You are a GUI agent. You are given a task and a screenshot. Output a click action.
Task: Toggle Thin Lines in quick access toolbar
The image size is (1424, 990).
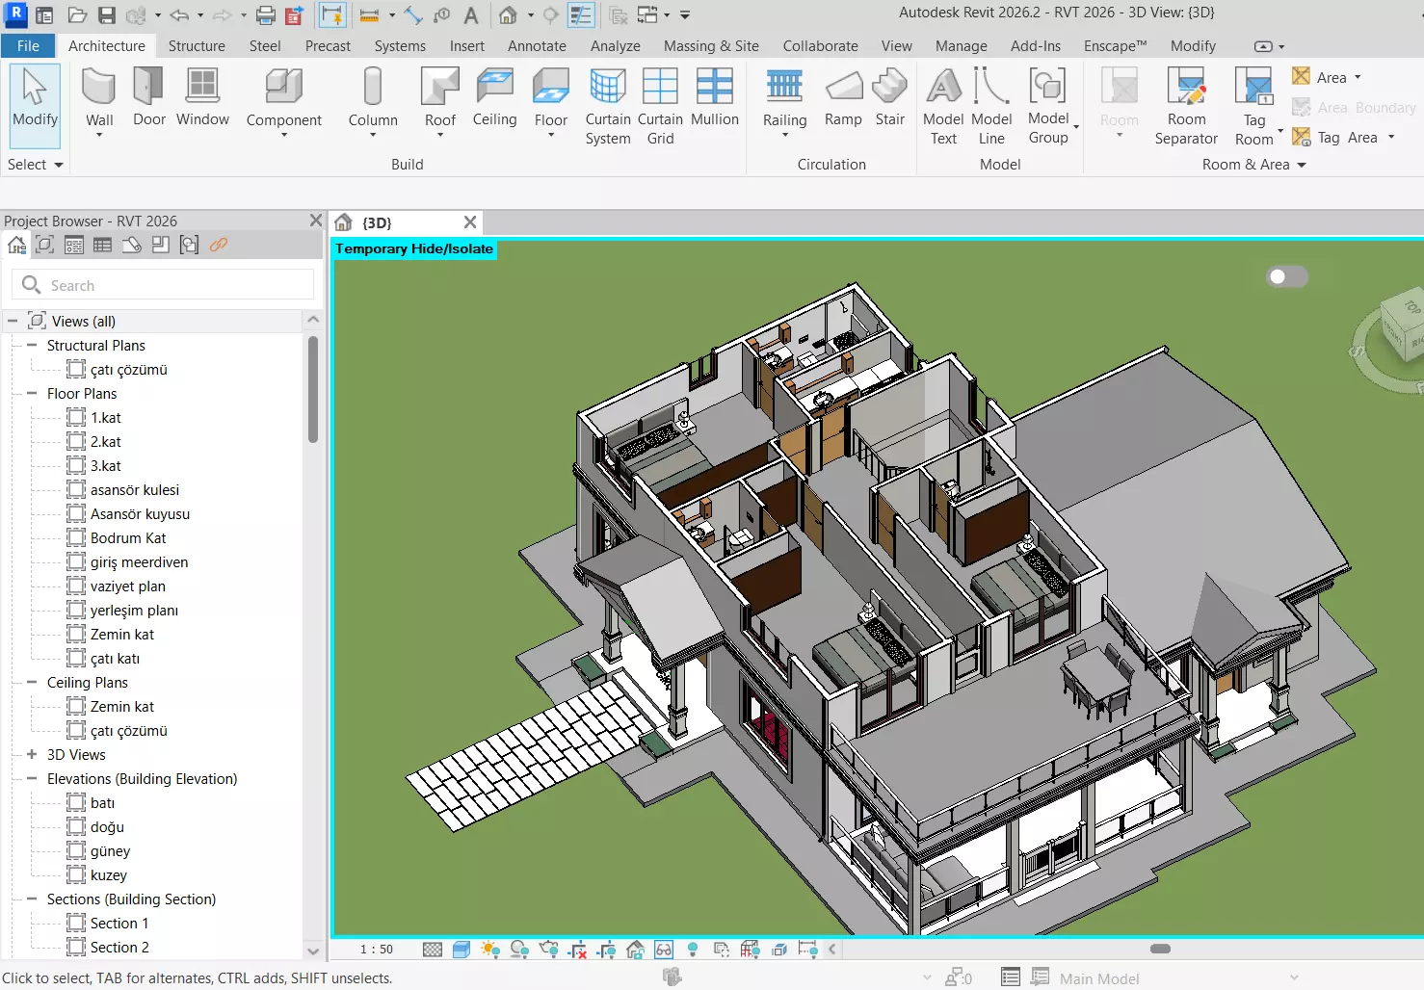point(581,15)
